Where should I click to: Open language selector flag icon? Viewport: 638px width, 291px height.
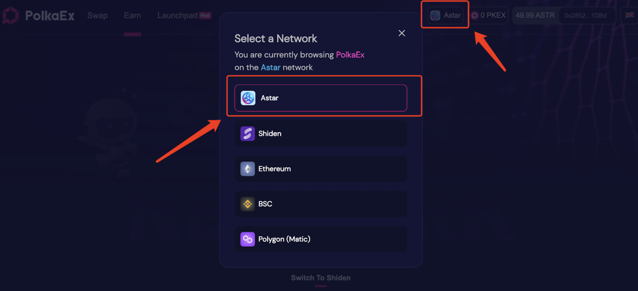[629, 15]
